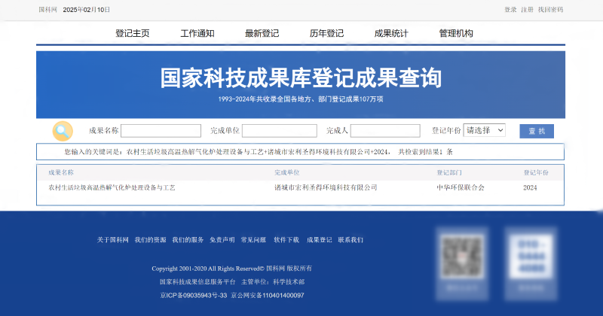Focus the 成果名称 input field
The width and height of the screenshot is (603, 316).
[161, 131]
